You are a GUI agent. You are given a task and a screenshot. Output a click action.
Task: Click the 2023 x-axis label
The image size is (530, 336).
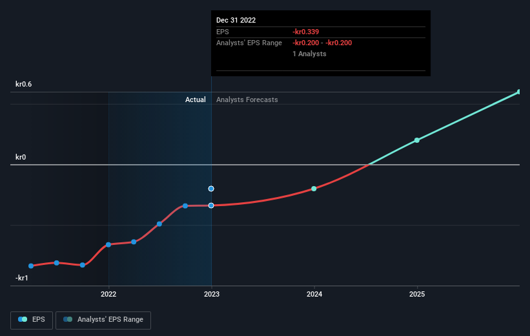[x=212, y=294]
